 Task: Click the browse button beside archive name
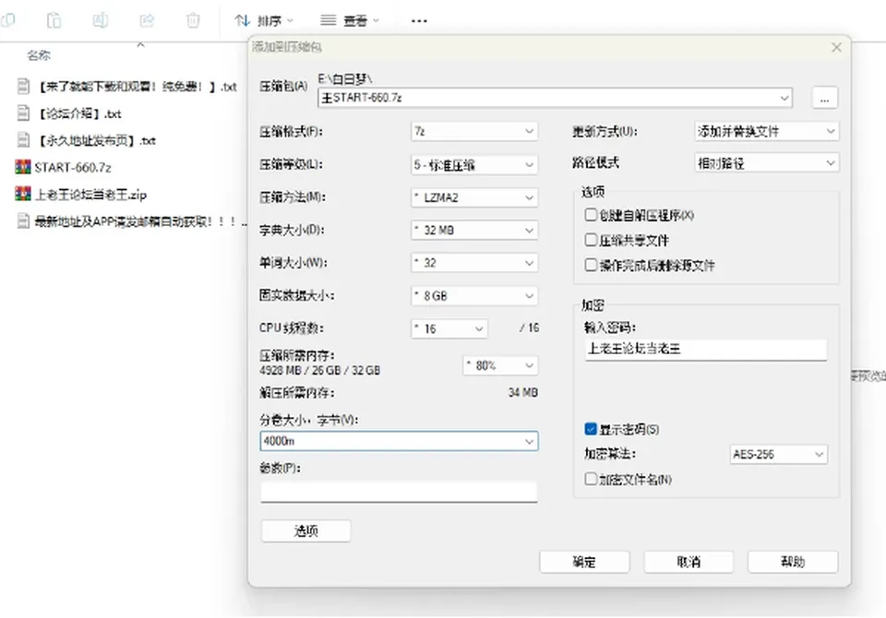click(x=824, y=98)
